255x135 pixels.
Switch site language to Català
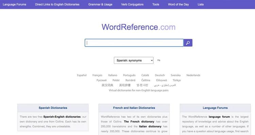coord(145,75)
